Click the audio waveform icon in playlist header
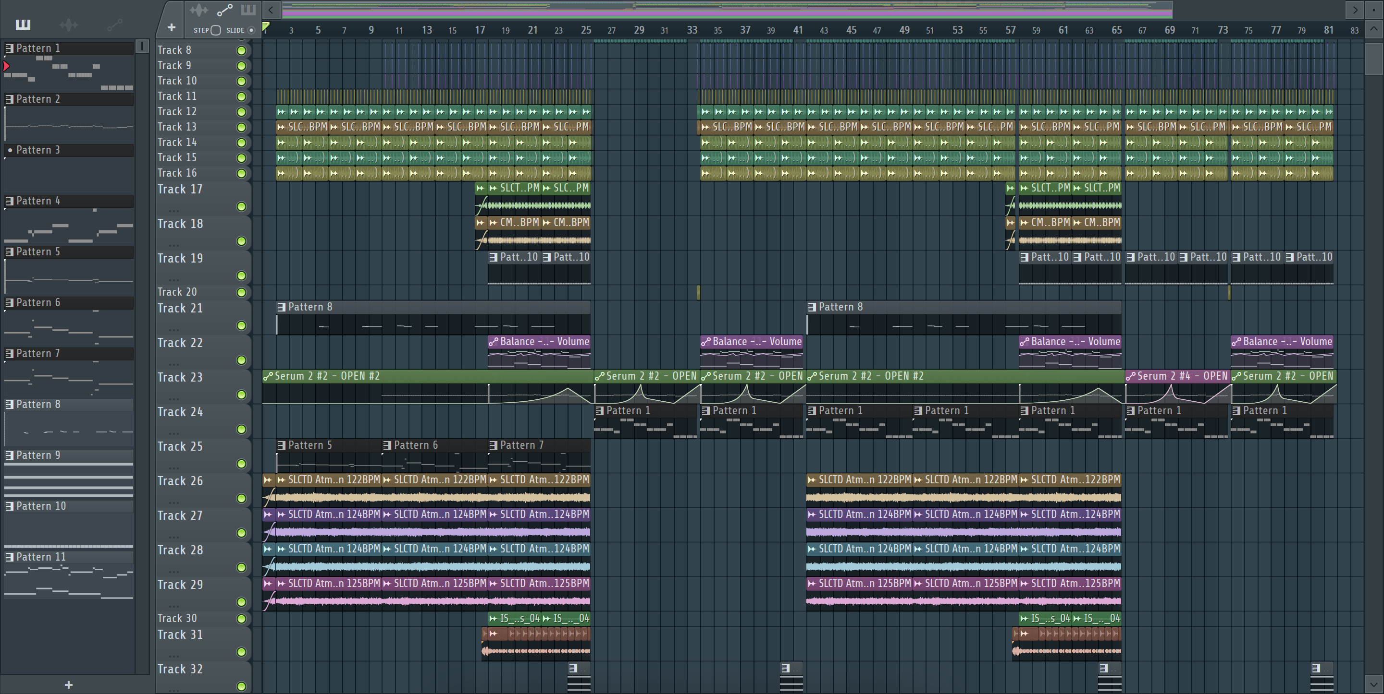The height and width of the screenshot is (694, 1384). pyautogui.click(x=198, y=10)
